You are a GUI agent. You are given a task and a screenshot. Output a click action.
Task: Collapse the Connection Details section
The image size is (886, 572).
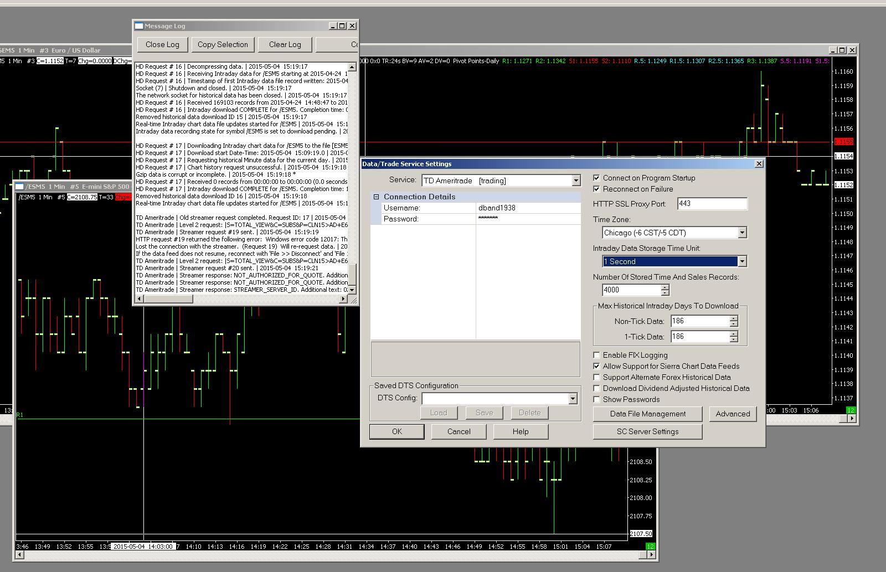pyautogui.click(x=376, y=197)
